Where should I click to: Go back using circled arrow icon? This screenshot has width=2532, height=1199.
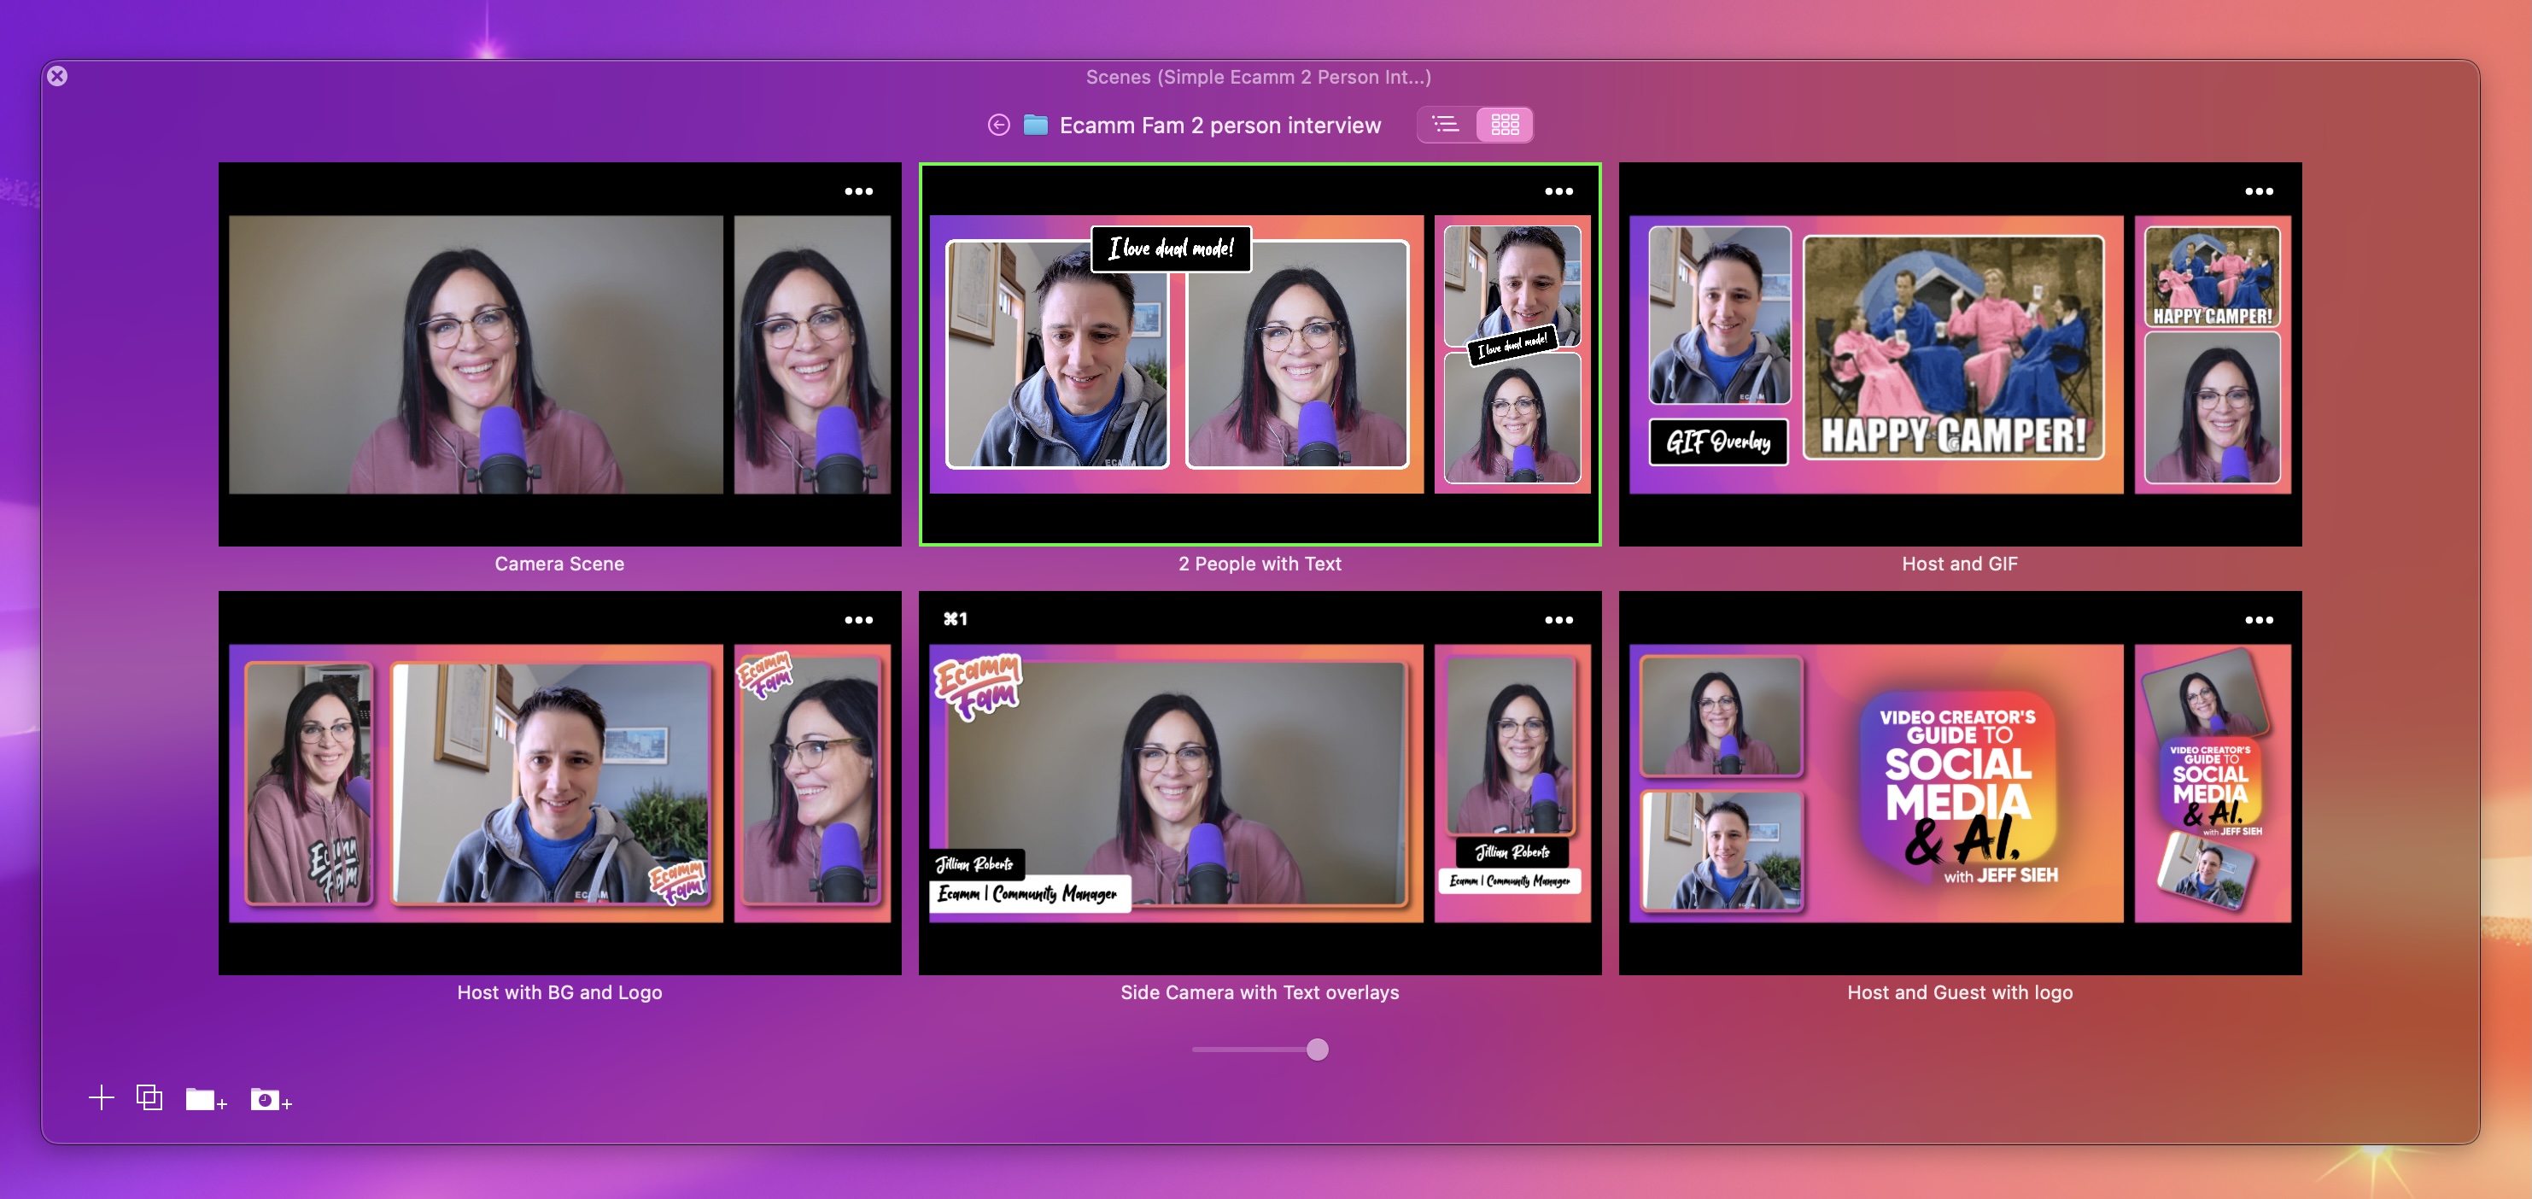pyautogui.click(x=998, y=125)
